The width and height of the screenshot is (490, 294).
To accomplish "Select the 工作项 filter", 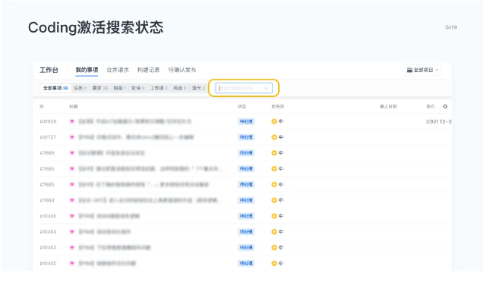I will pos(159,88).
